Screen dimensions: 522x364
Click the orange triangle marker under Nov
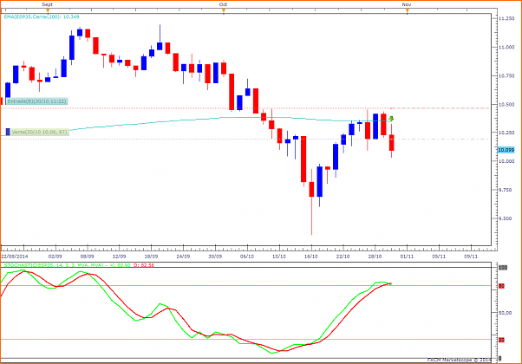click(408, 10)
